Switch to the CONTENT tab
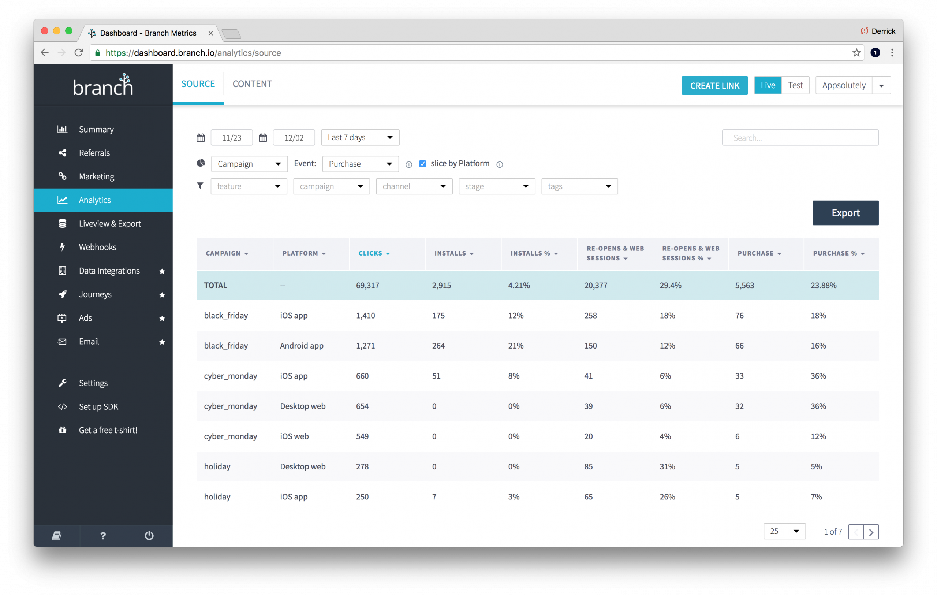The image size is (937, 595). [252, 83]
